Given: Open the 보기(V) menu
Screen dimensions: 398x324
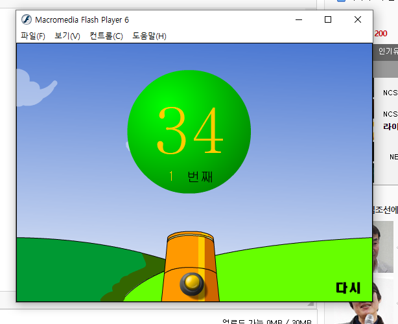Looking at the screenshot, I should (67, 36).
